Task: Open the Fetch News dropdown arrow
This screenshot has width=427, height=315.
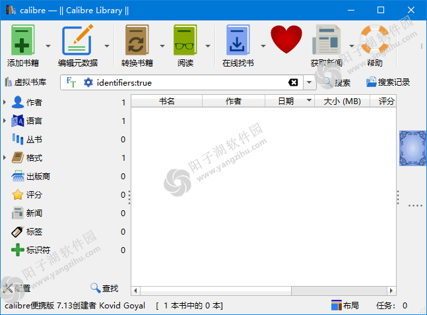Action: coord(352,45)
